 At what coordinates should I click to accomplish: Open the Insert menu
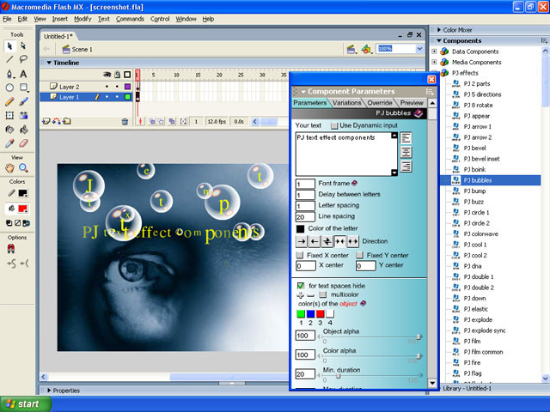pyautogui.click(x=60, y=19)
